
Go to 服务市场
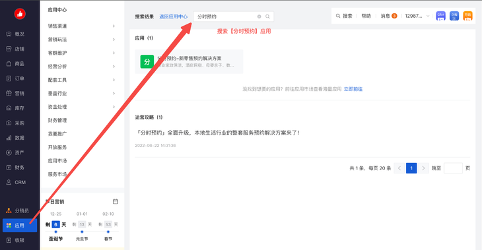pos(57,174)
